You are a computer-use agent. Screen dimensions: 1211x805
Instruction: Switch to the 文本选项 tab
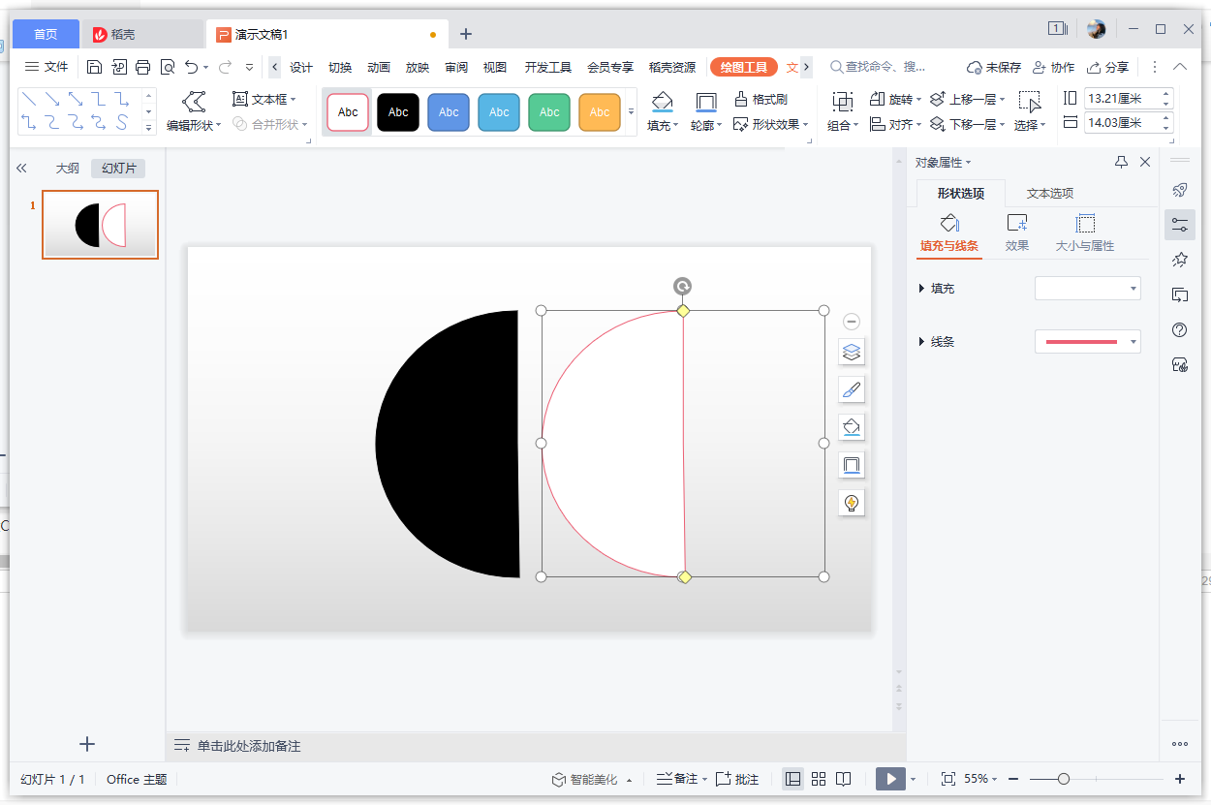click(1050, 193)
